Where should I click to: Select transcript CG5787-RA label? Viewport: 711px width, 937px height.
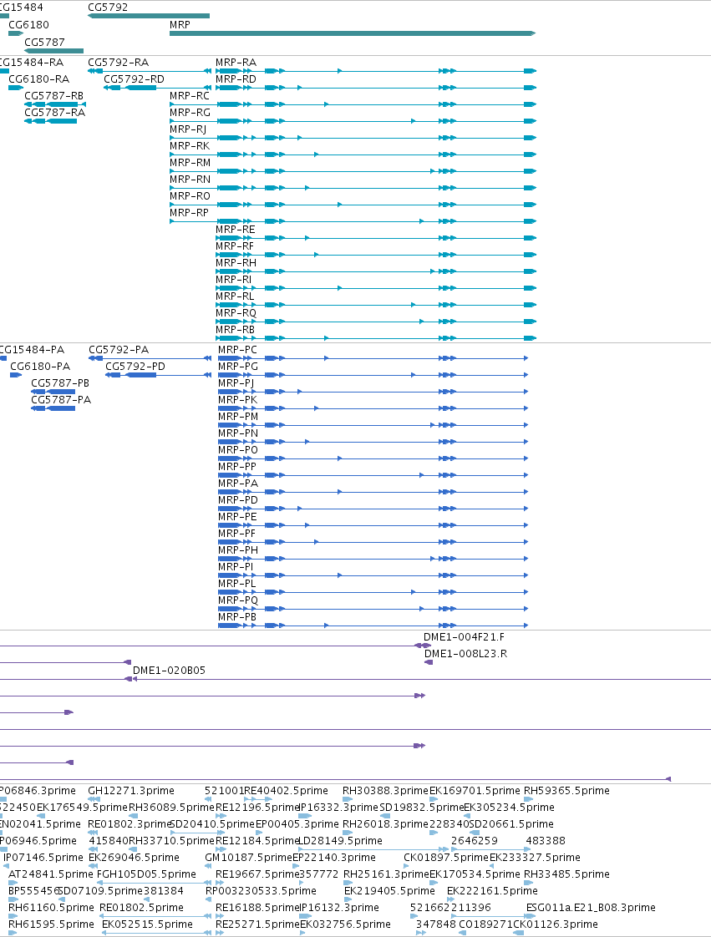[x=54, y=113]
